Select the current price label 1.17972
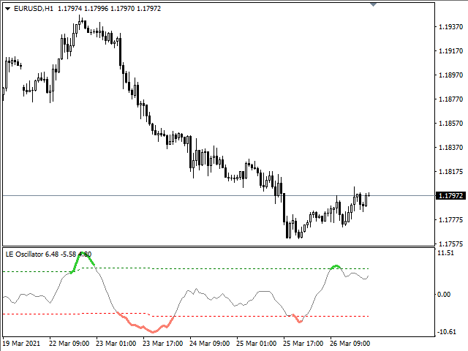Viewport: 468px width, 351px height. point(450,196)
